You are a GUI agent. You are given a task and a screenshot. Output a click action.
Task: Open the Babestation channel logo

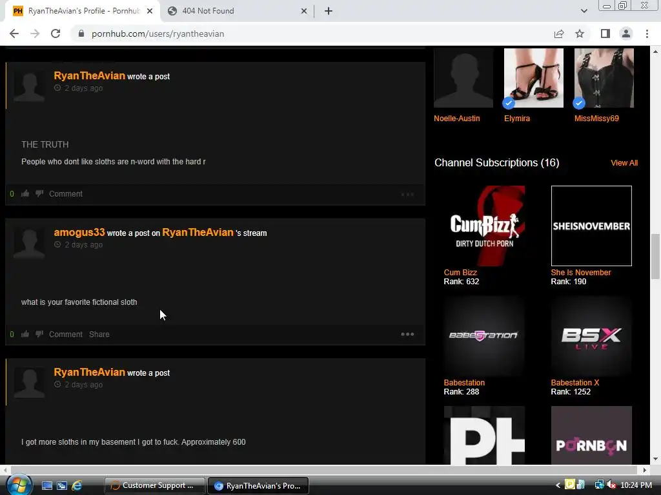484,336
